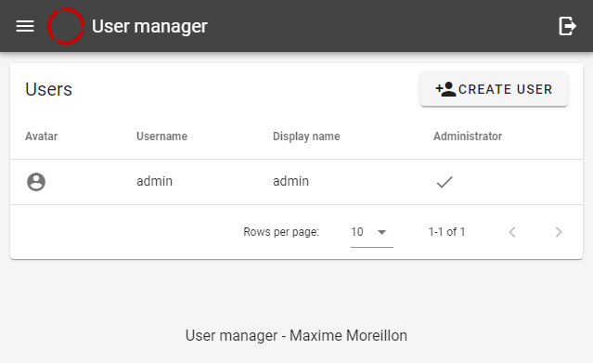Sort by the Username column header

pos(161,136)
